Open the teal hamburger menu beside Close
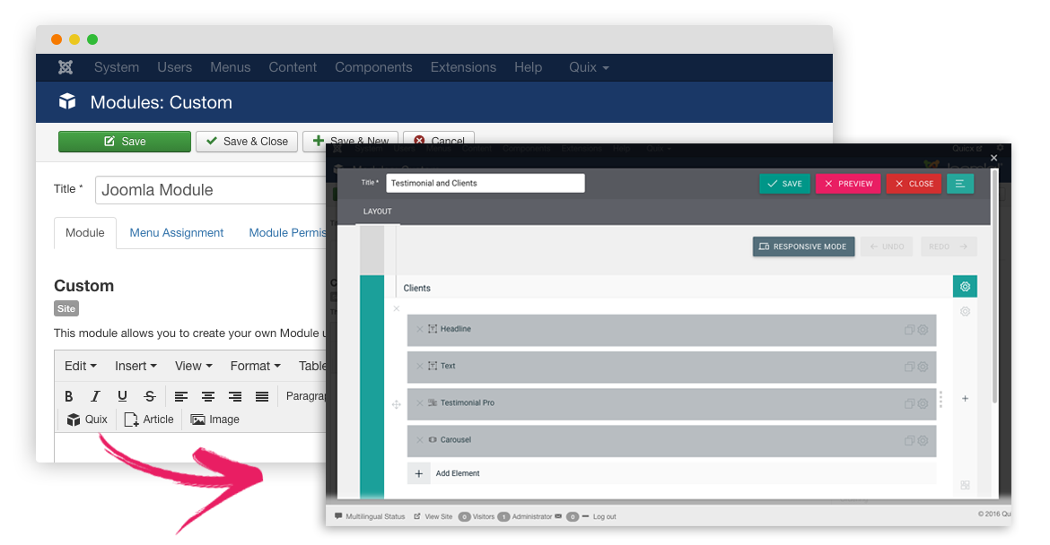1050x545 pixels. pos(962,183)
